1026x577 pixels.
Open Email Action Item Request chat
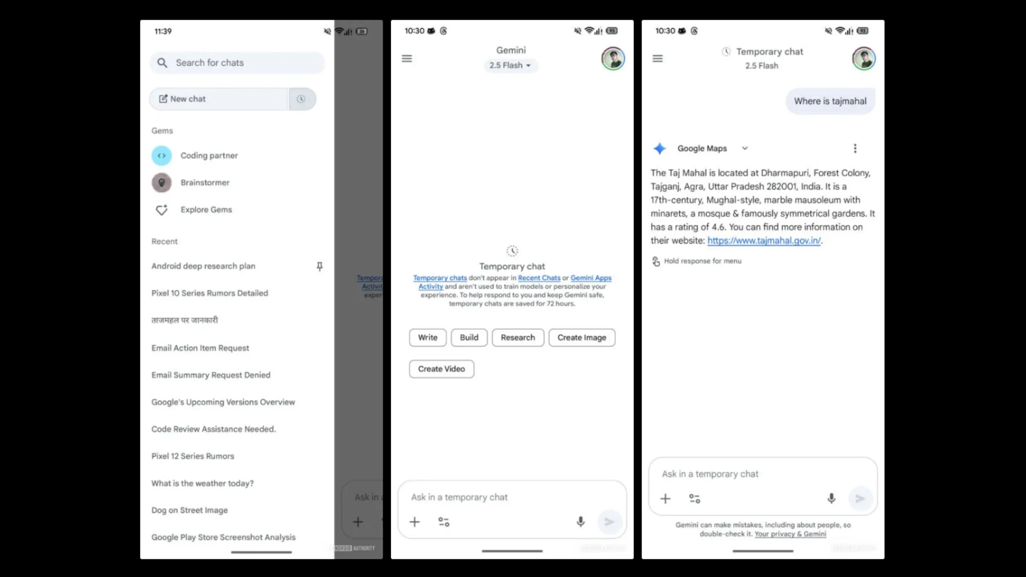click(x=200, y=348)
